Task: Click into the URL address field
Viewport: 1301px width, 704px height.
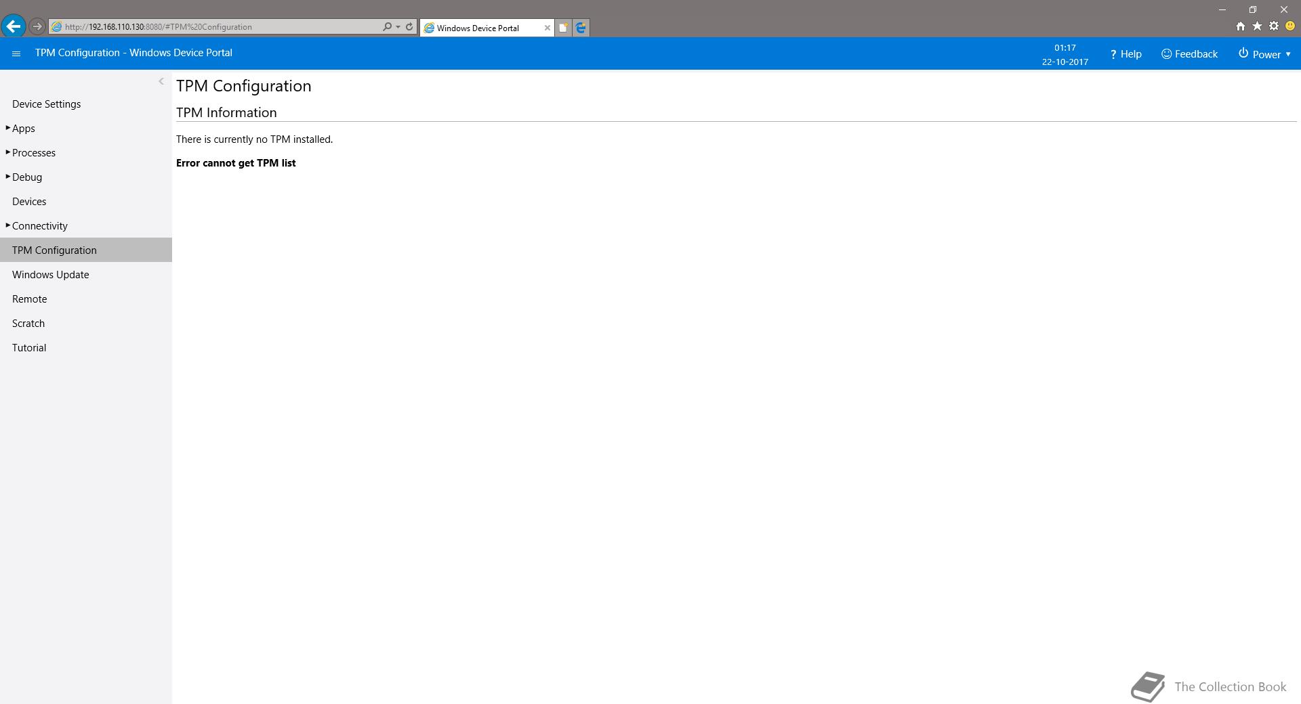Action: click(222, 26)
